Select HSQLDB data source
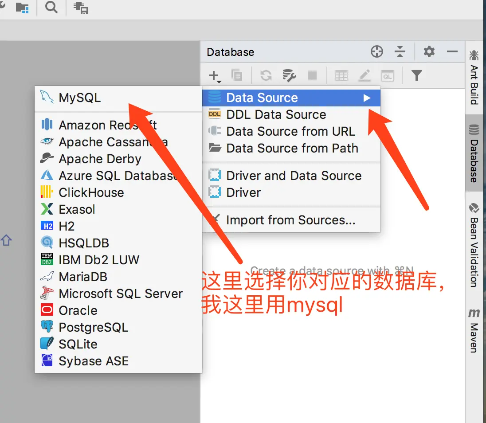 (x=118, y=243)
